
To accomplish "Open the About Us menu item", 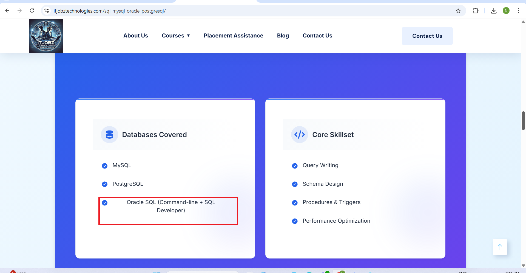I will 135,36.
